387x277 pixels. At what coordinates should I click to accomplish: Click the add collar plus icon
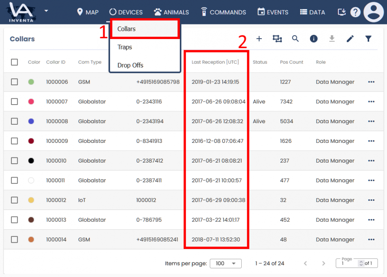click(259, 39)
